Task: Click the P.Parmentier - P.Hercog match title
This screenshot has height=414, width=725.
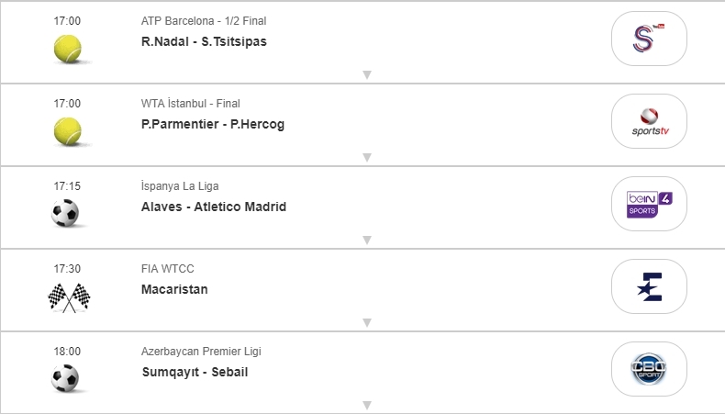Action: pos(213,124)
